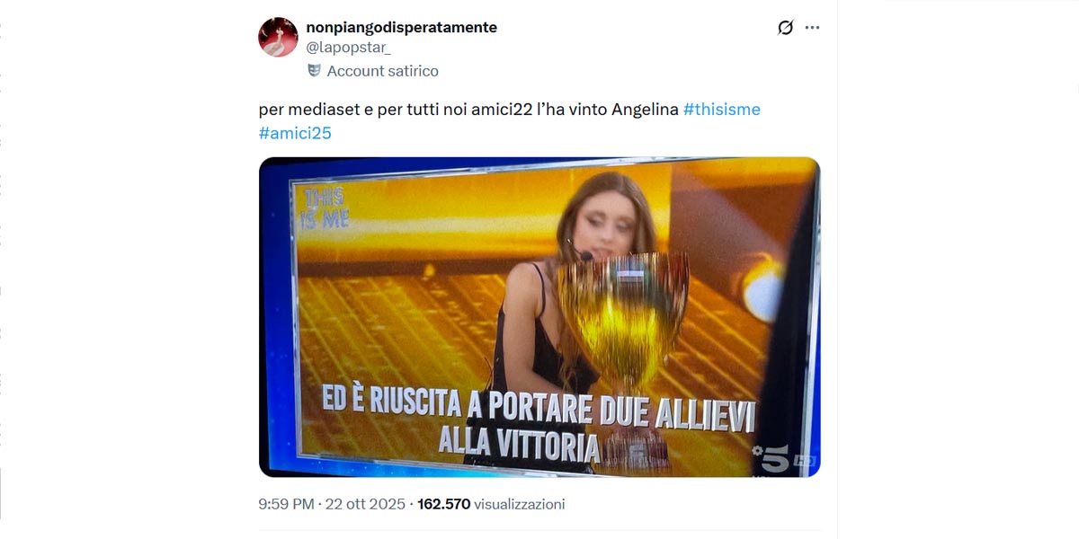This screenshot has width=1079, height=539.
Task: Click the satire mask icon
Action: click(314, 70)
